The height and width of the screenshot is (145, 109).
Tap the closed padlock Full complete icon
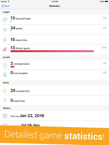[x=5, y=74]
